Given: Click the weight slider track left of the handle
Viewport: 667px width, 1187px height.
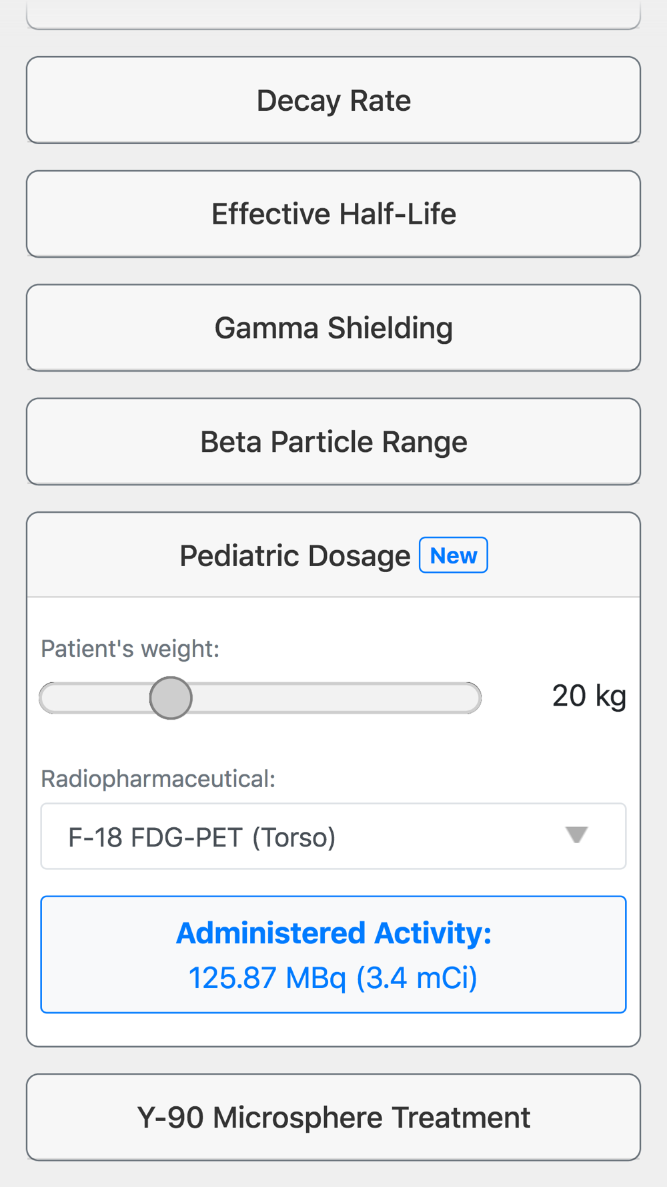Looking at the screenshot, I should [x=93, y=698].
